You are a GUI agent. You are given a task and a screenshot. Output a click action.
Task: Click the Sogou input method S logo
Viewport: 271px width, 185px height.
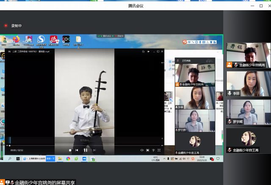click(x=185, y=42)
